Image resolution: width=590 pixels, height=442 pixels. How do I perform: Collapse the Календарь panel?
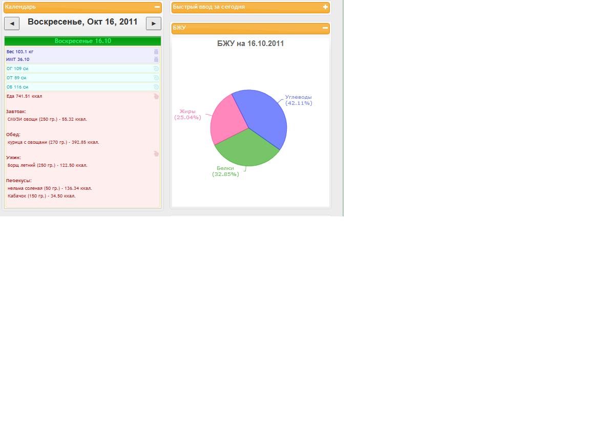(x=157, y=7)
